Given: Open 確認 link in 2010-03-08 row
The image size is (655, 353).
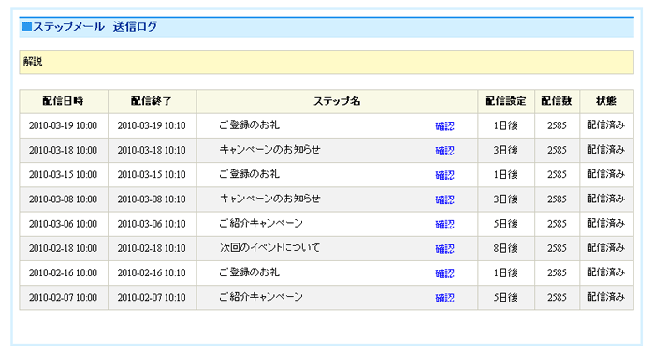Looking at the screenshot, I should (444, 200).
